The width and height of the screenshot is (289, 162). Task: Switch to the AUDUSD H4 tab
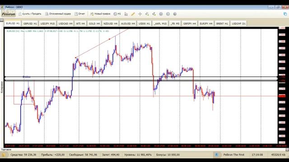coord(128,24)
